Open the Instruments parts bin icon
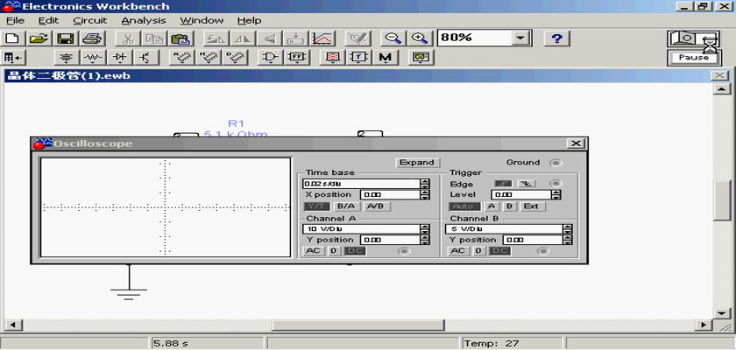The width and height of the screenshot is (736, 350). click(x=421, y=58)
